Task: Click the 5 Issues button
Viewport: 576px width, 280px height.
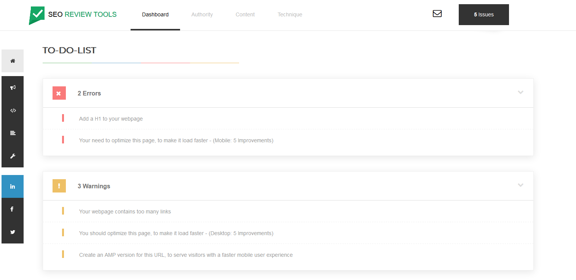Action: click(484, 14)
